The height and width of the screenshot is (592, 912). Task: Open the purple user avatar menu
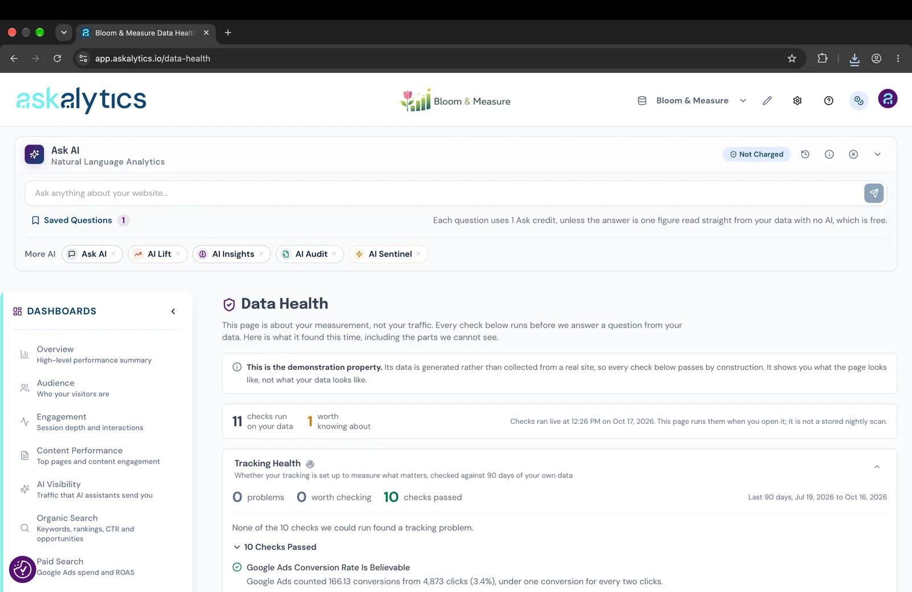point(887,99)
